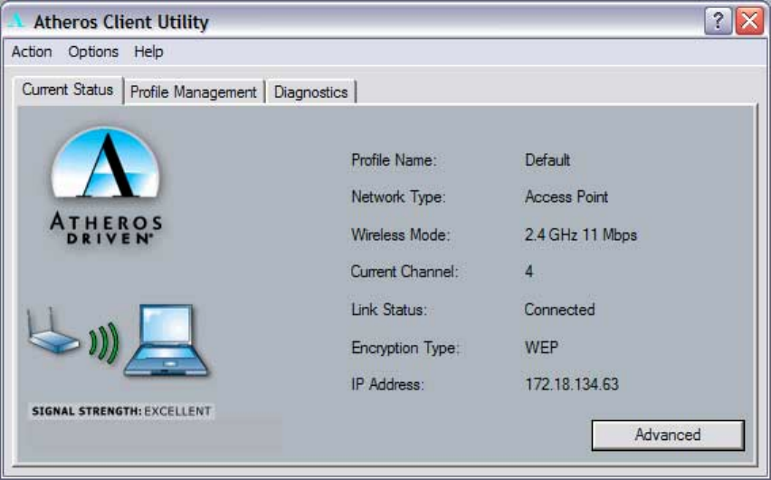Viewport: 771px width, 480px height.
Task: Switch to the Profile Management tab
Action: pyautogui.click(x=194, y=92)
